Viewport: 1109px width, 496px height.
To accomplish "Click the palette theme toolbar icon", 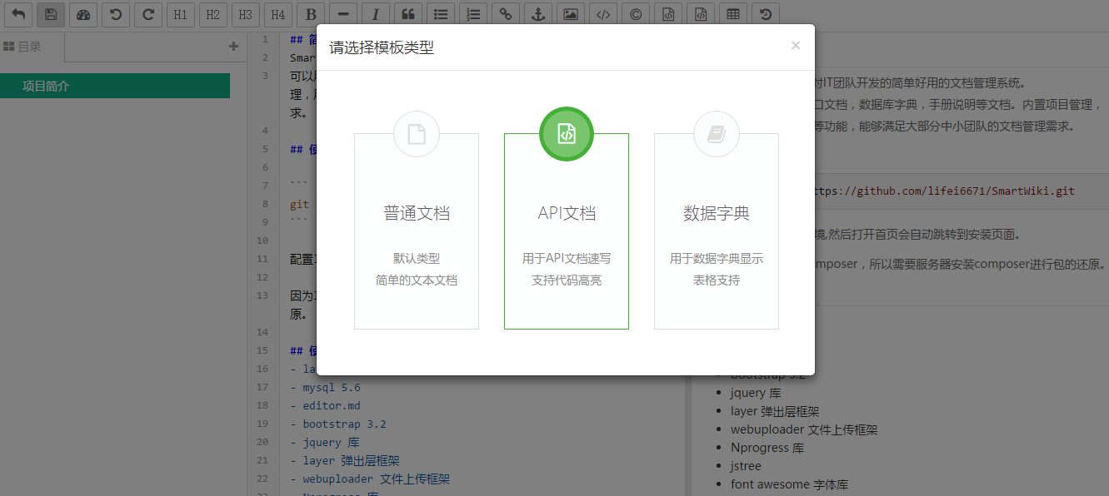I will tap(82, 14).
